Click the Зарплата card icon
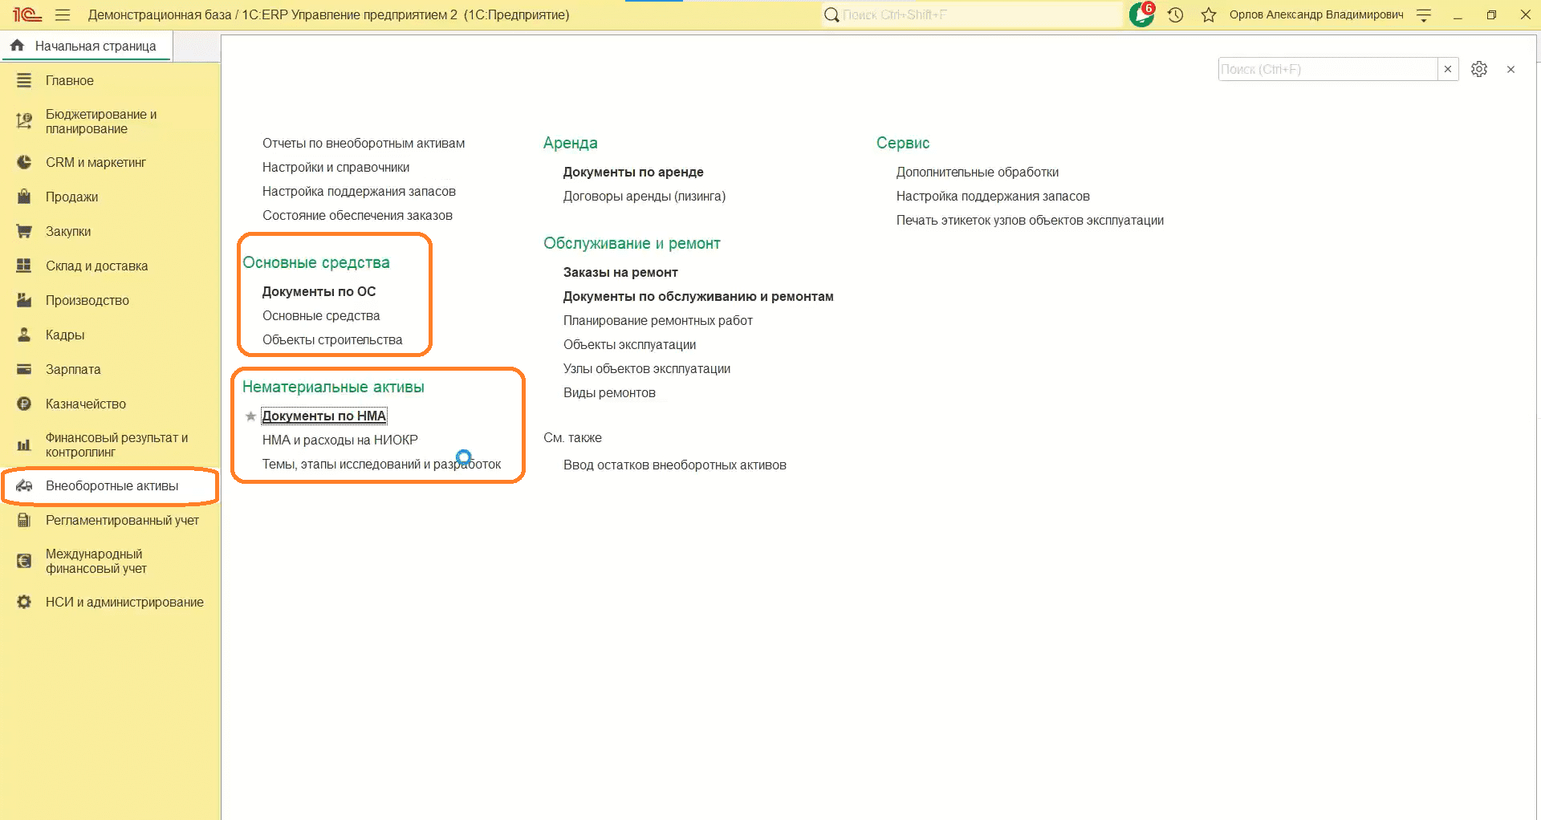 click(x=24, y=369)
